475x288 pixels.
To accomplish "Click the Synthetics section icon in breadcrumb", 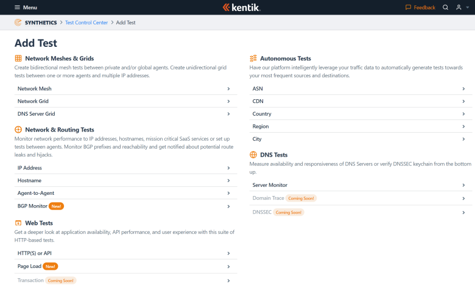I will tap(18, 23).
